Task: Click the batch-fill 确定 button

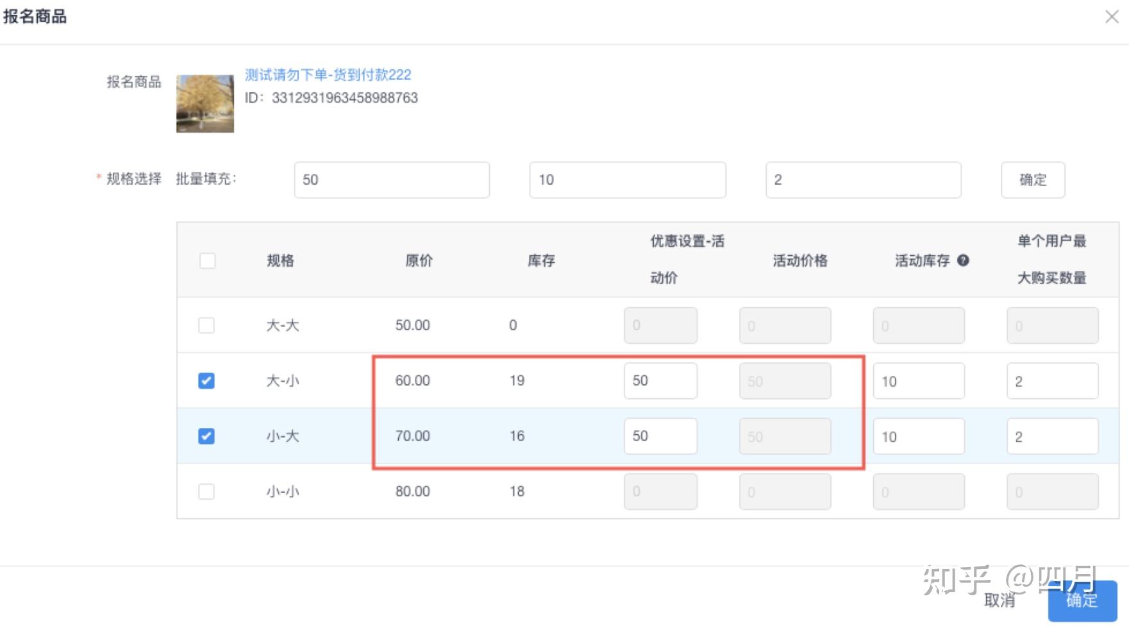Action: click(x=1033, y=180)
